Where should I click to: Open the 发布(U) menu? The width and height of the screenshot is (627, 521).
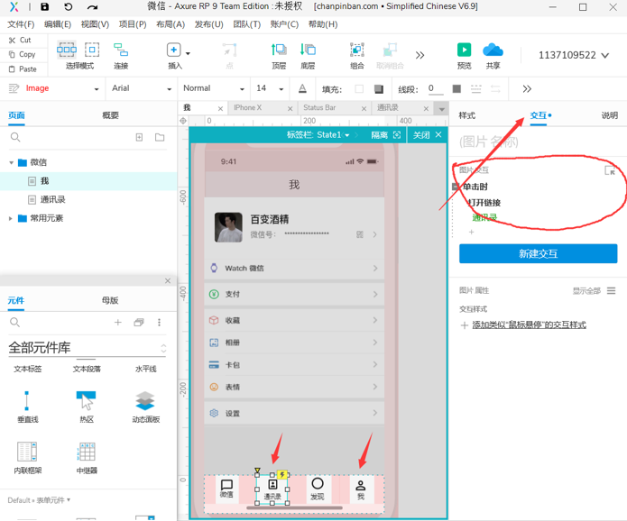tap(208, 24)
